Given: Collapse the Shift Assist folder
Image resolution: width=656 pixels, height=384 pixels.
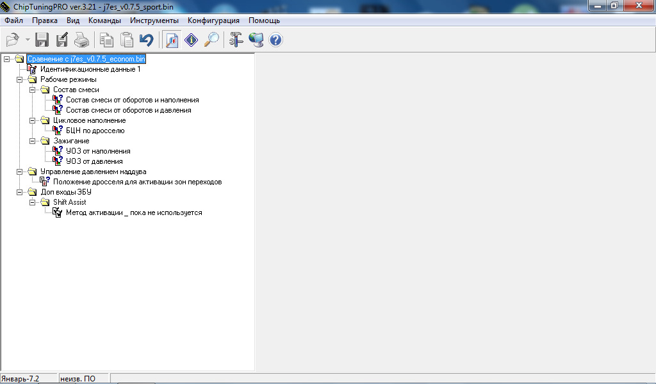Looking at the screenshot, I should tap(32, 202).
